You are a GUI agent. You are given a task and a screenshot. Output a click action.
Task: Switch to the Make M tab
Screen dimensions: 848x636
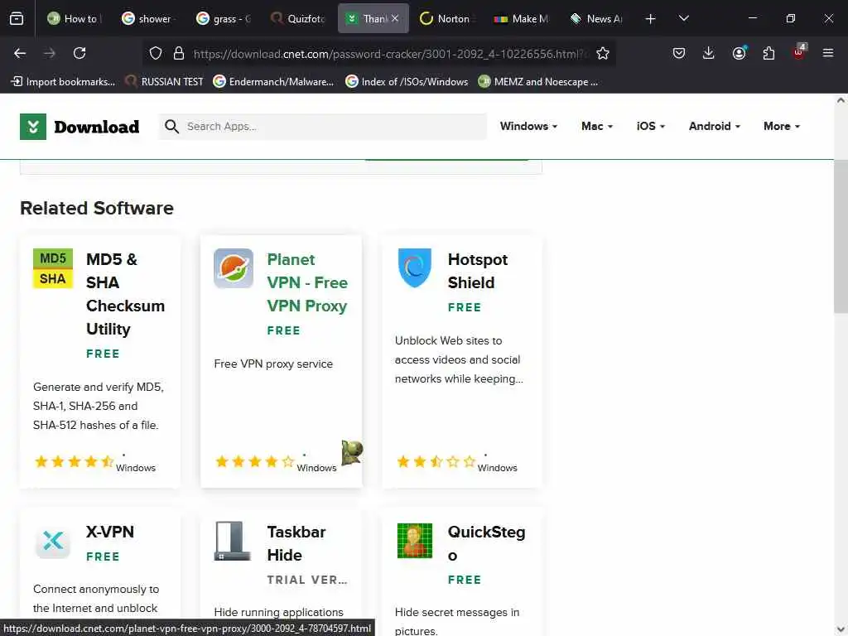(x=522, y=18)
